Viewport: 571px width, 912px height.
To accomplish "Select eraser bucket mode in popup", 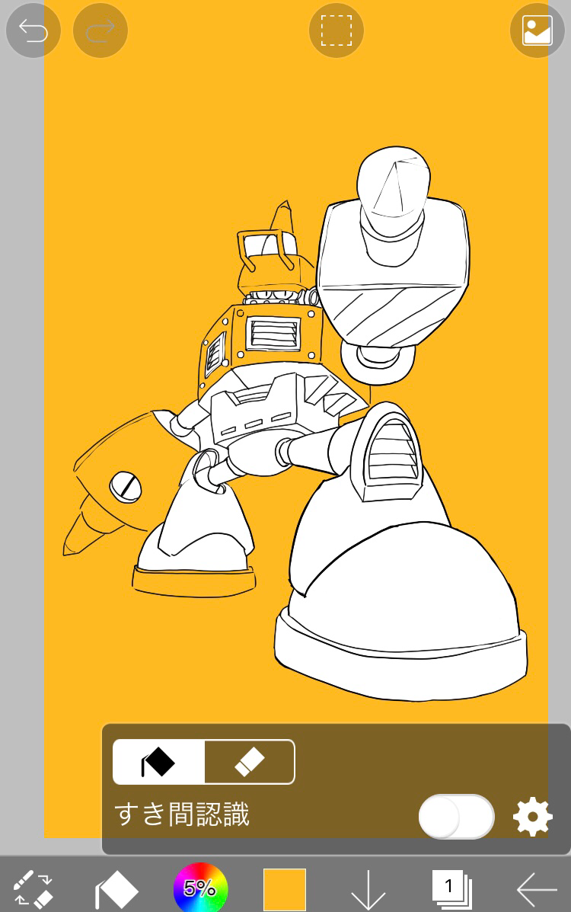I will tap(250, 761).
